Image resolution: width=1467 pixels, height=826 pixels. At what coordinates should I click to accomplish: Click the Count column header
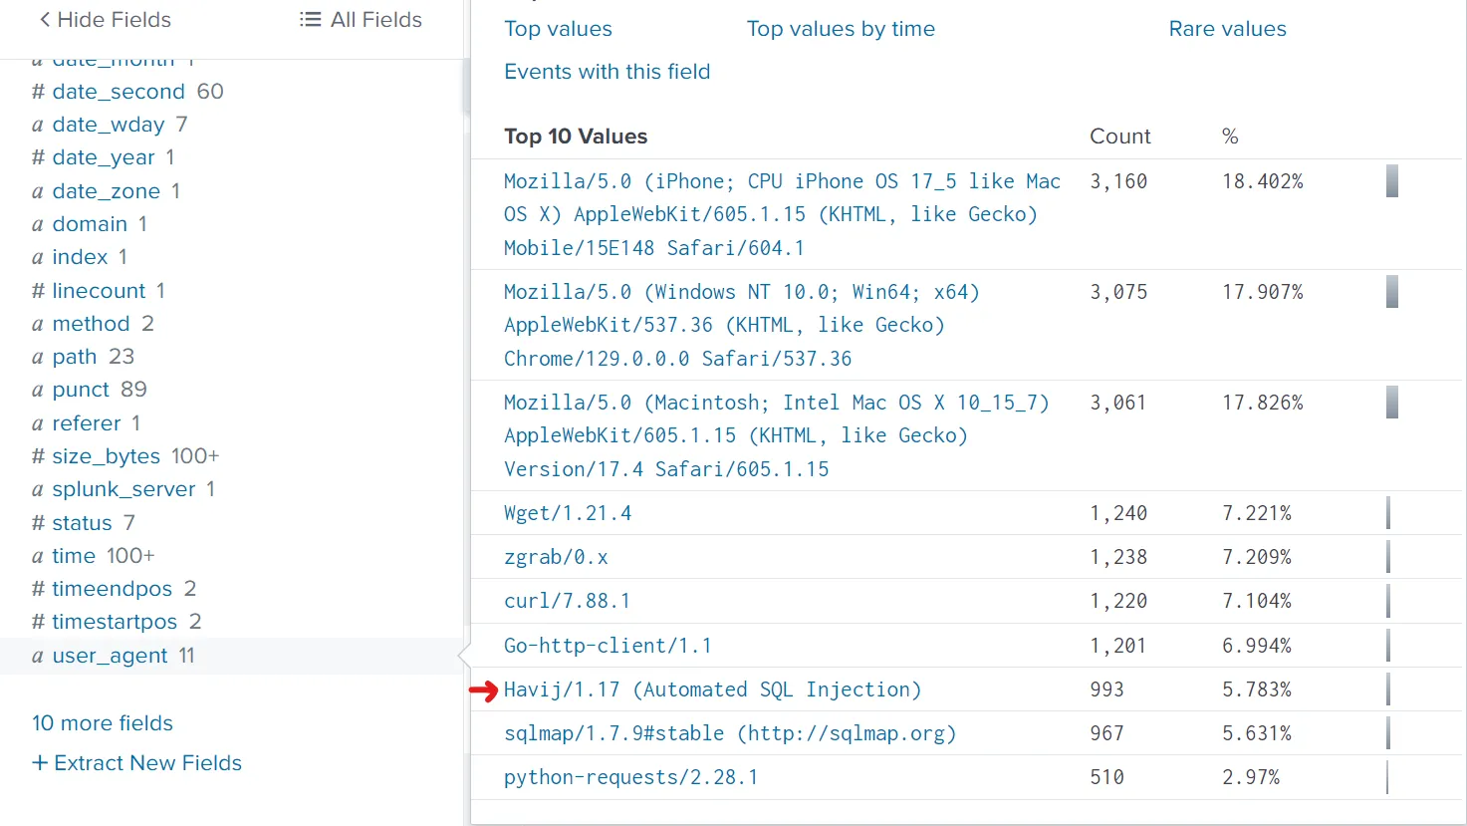(1119, 137)
